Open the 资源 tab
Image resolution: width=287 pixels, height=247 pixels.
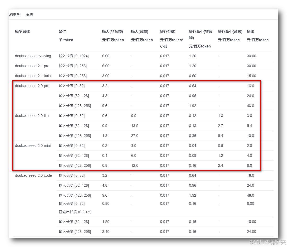(x=29, y=14)
